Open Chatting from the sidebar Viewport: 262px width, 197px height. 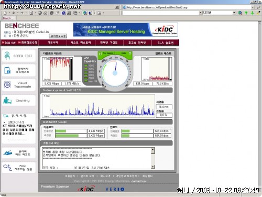pyautogui.click(x=19, y=100)
